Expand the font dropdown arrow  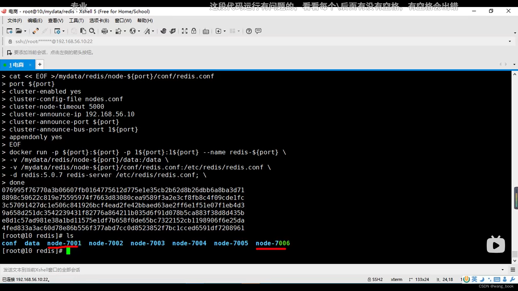tap(153, 31)
